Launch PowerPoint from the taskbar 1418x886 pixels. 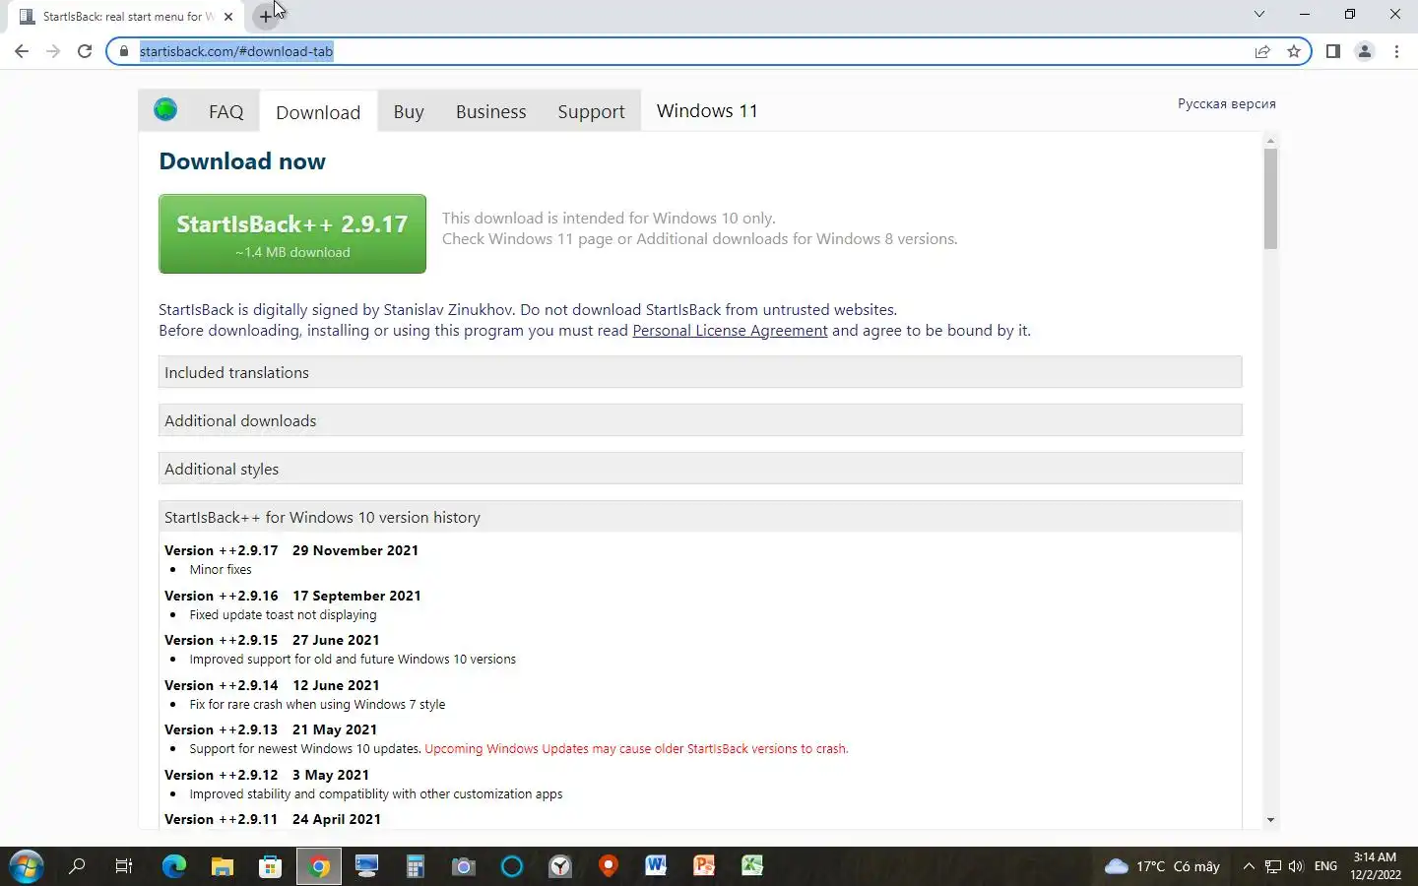(704, 866)
